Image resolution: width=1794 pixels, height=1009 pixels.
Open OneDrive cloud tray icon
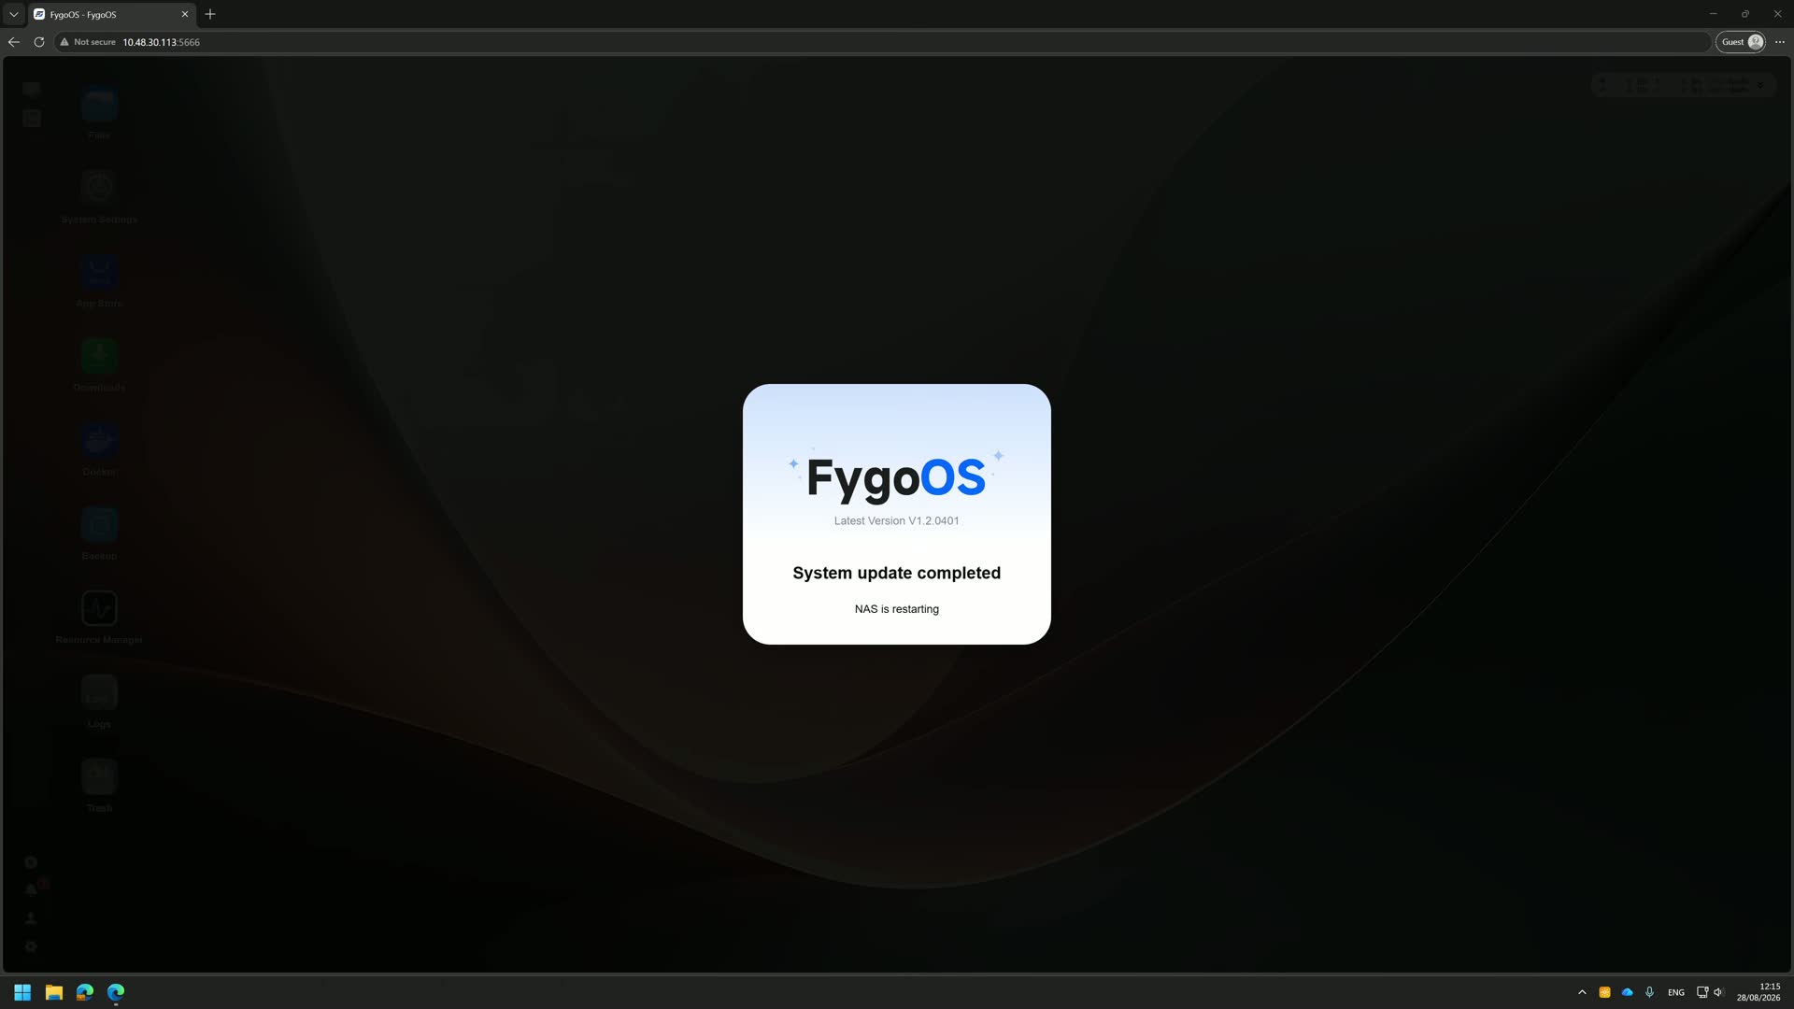point(1627,992)
